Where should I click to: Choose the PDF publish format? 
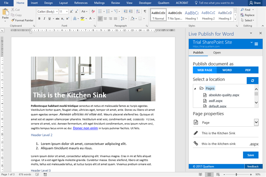click(x=248, y=70)
